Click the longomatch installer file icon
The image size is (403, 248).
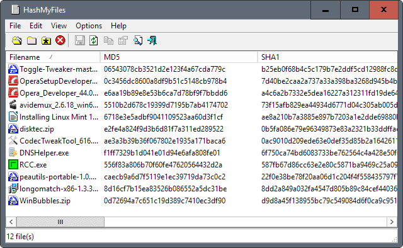click(13, 189)
